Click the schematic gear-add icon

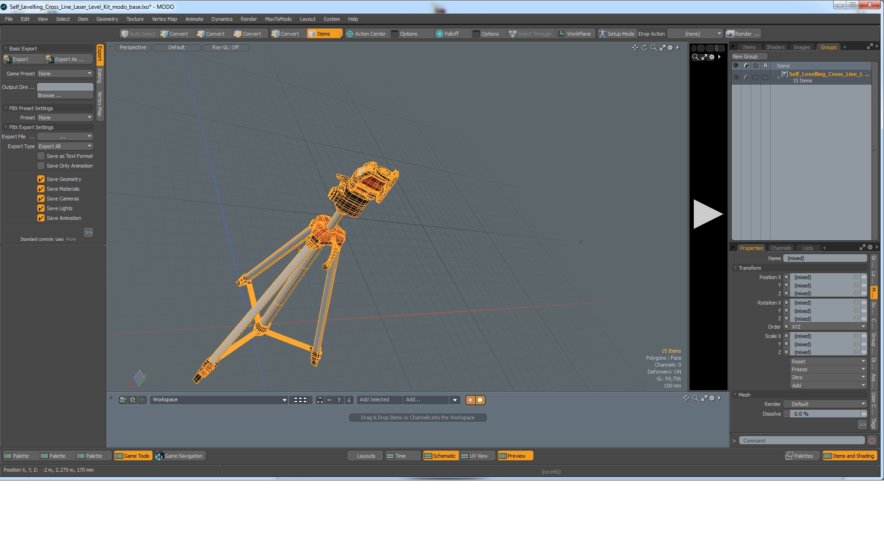[133, 400]
